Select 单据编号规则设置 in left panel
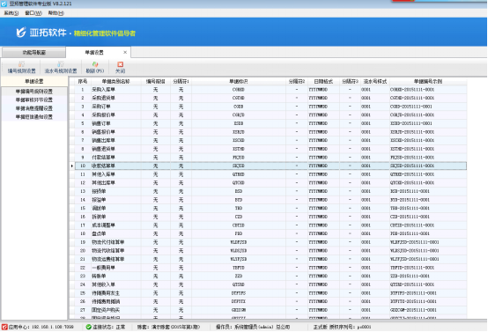 point(34,92)
